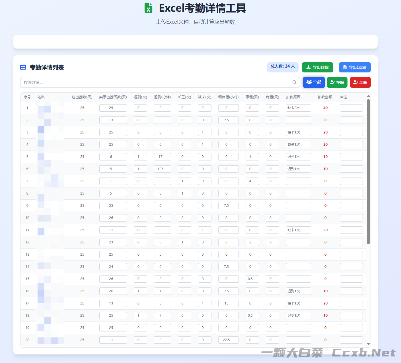Click the table icon beside 考勤详情列表
Viewport: 401px width, 363px height.
23,67
